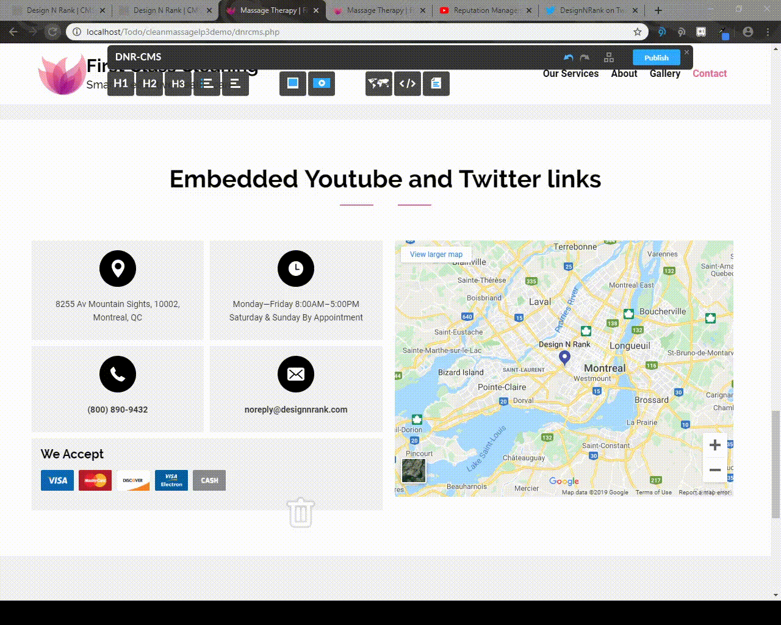Insert an H3 heading block
The width and height of the screenshot is (781, 625).
click(x=178, y=84)
